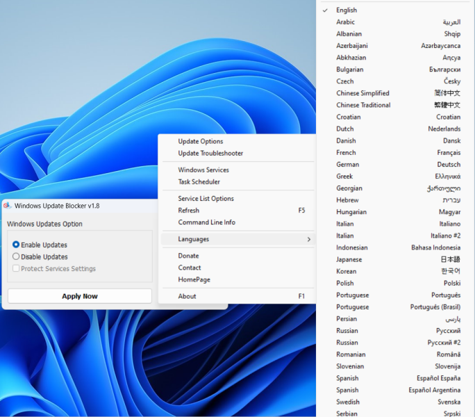
Task: Choose Hungarian Magyar language
Action: 395,212
